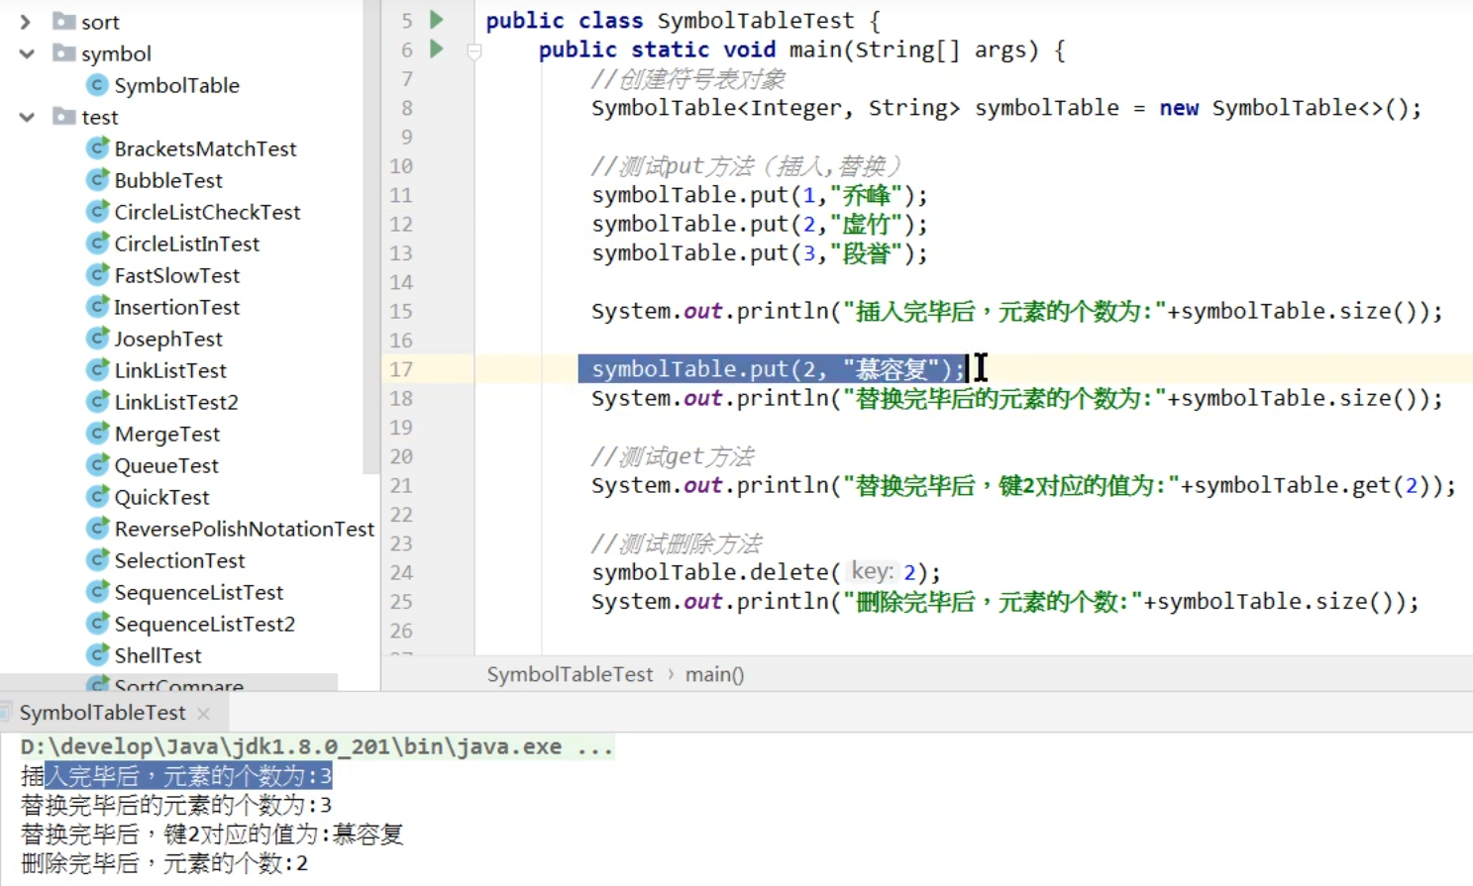This screenshot has height=886, width=1473.
Task: Click the SelectionTest class icon
Action: (97, 559)
